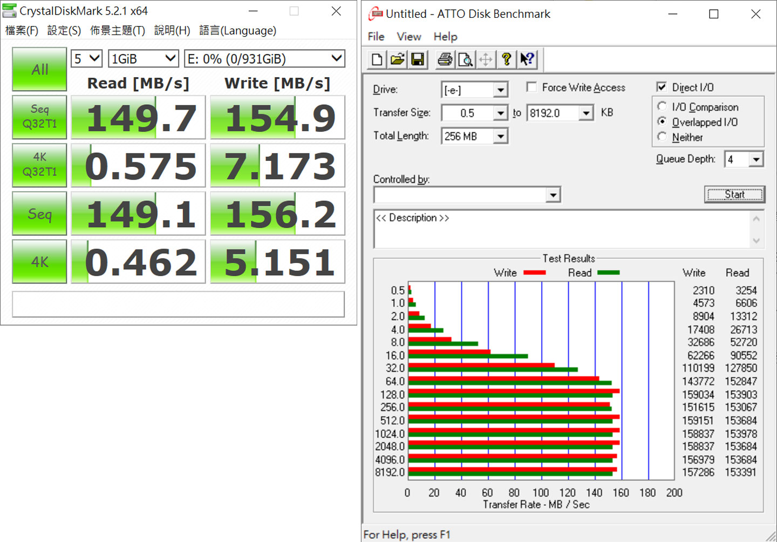
Task: Click the Save floppy disk icon in ATTO
Action: tap(418, 59)
